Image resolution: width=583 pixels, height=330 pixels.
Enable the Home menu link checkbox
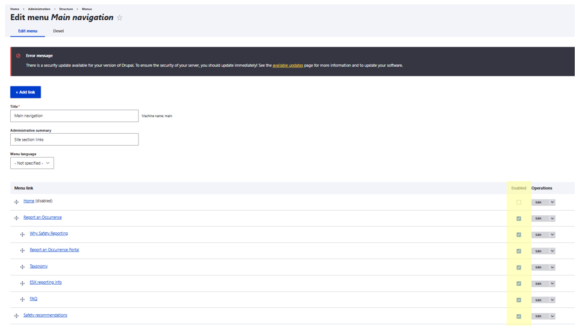(x=519, y=203)
